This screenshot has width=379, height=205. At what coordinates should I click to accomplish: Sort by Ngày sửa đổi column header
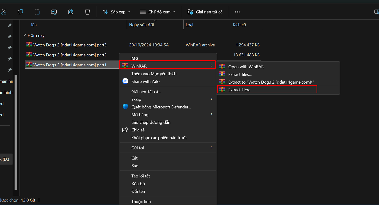pyautogui.click(x=141, y=25)
